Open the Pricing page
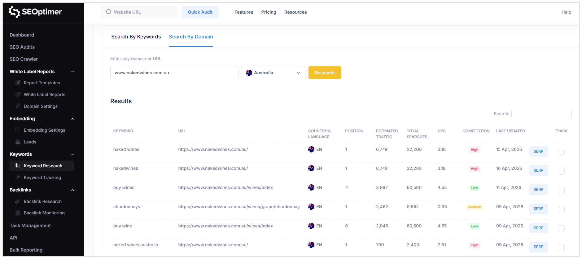582x259 pixels. (x=269, y=12)
